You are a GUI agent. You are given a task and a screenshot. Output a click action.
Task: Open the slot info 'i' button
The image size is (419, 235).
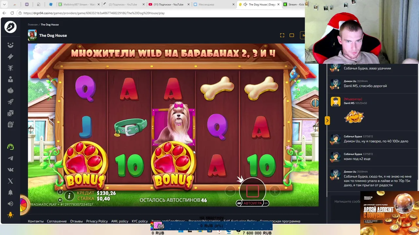tap(69, 196)
